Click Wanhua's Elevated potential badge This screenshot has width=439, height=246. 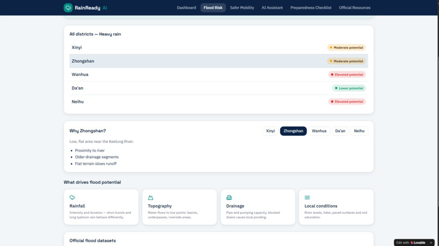(347, 74)
